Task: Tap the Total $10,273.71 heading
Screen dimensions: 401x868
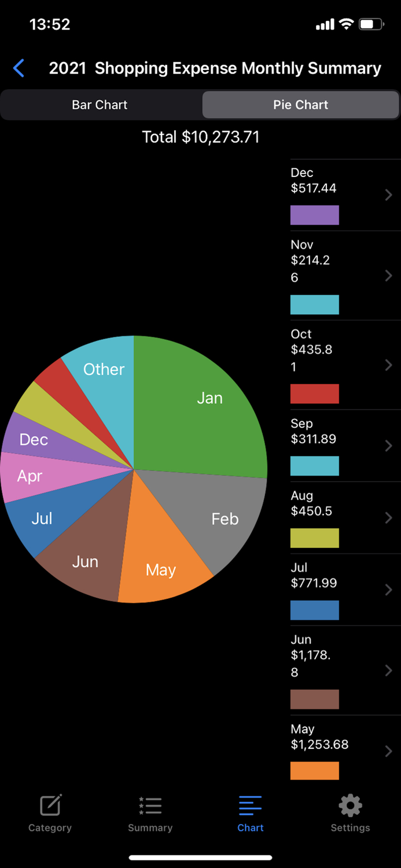Action: 201,137
